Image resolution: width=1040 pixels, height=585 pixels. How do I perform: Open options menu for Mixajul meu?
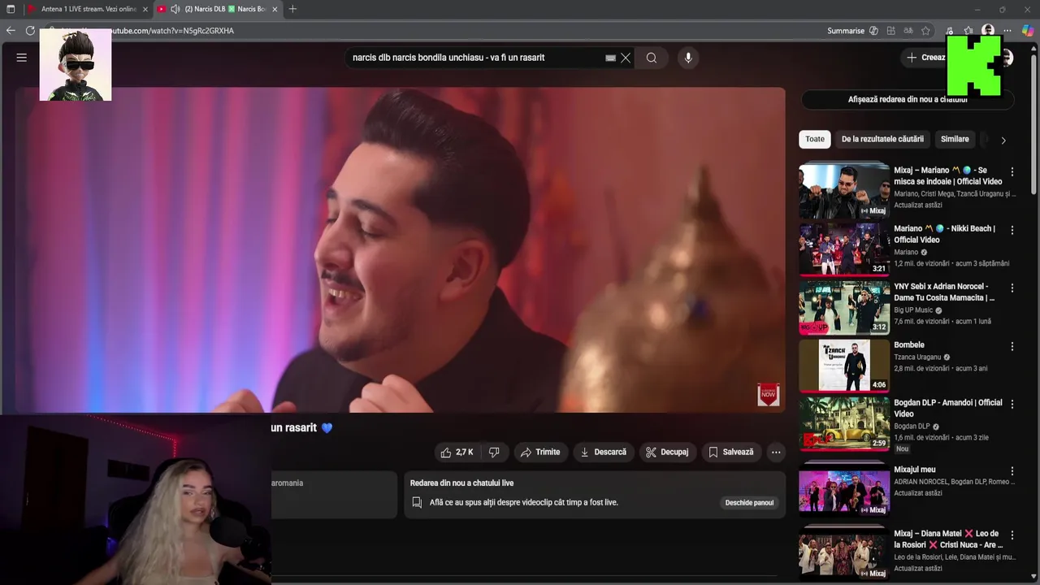[x=1012, y=470]
